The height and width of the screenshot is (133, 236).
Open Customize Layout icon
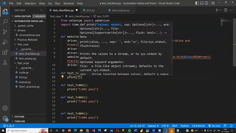point(213,3)
